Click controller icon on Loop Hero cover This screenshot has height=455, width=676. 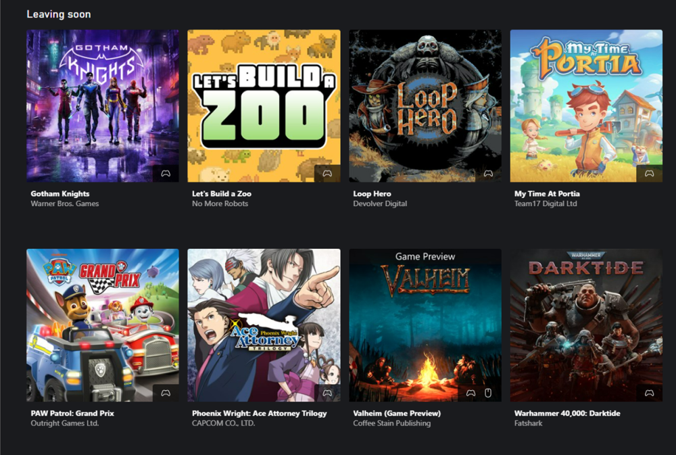tap(488, 173)
